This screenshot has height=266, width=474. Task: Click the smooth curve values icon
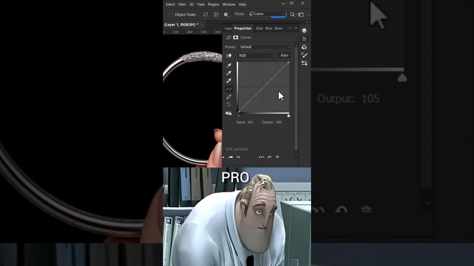click(x=229, y=105)
